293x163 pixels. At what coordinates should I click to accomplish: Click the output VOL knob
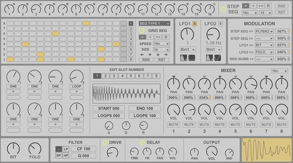212,151
